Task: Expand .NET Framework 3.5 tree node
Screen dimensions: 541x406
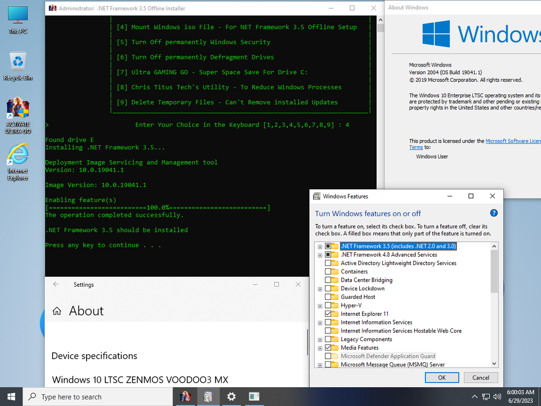Action: 320,247
